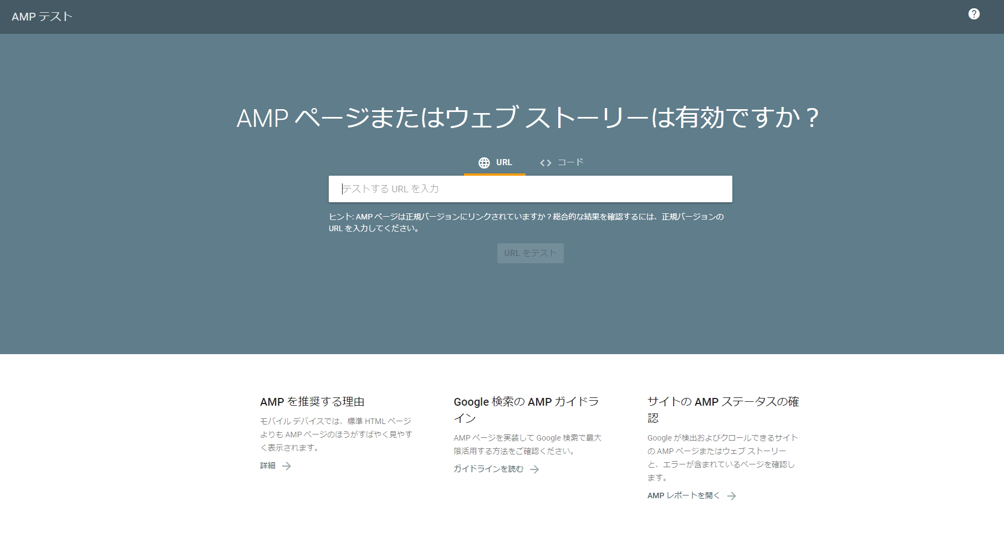
Task: Click description text starting モバイル デバイスでは
Action: (x=336, y=435)
